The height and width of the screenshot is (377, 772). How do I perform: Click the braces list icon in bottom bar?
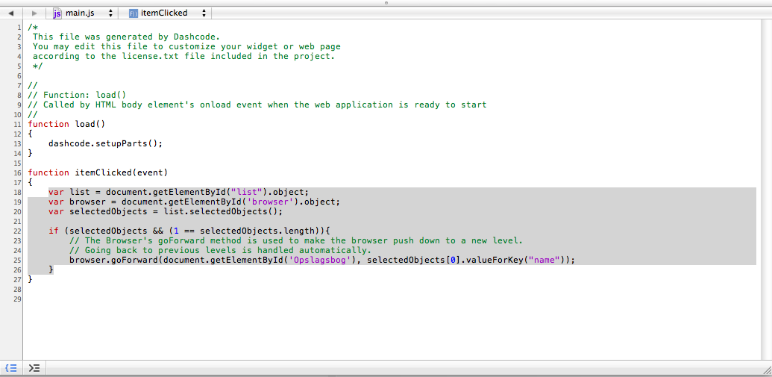[11, 367]
